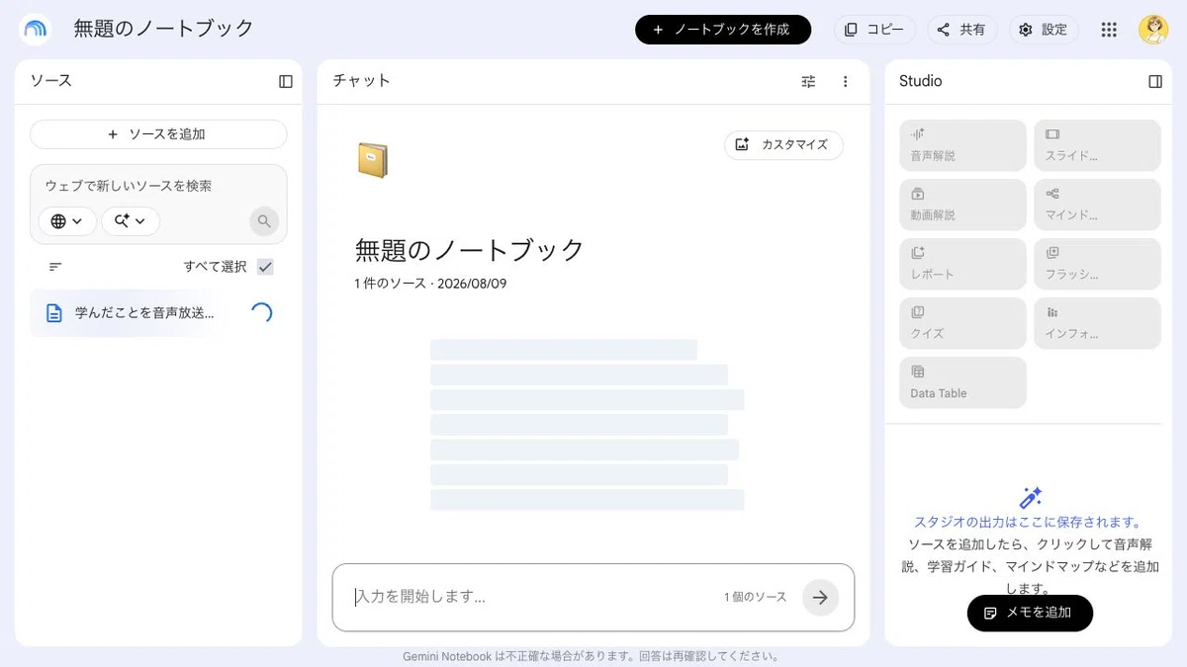Viewport: 1187px width, 667px height.
Task: Click the カスタマイズ button
Action: (783, 145)
